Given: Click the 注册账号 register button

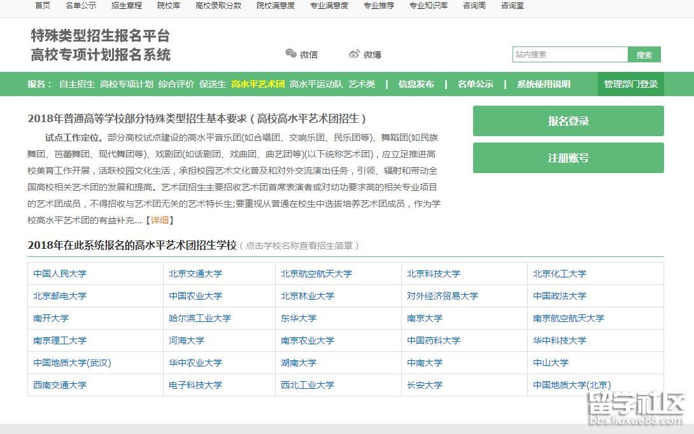Looking at the screenshot, I should pos(568,158).
